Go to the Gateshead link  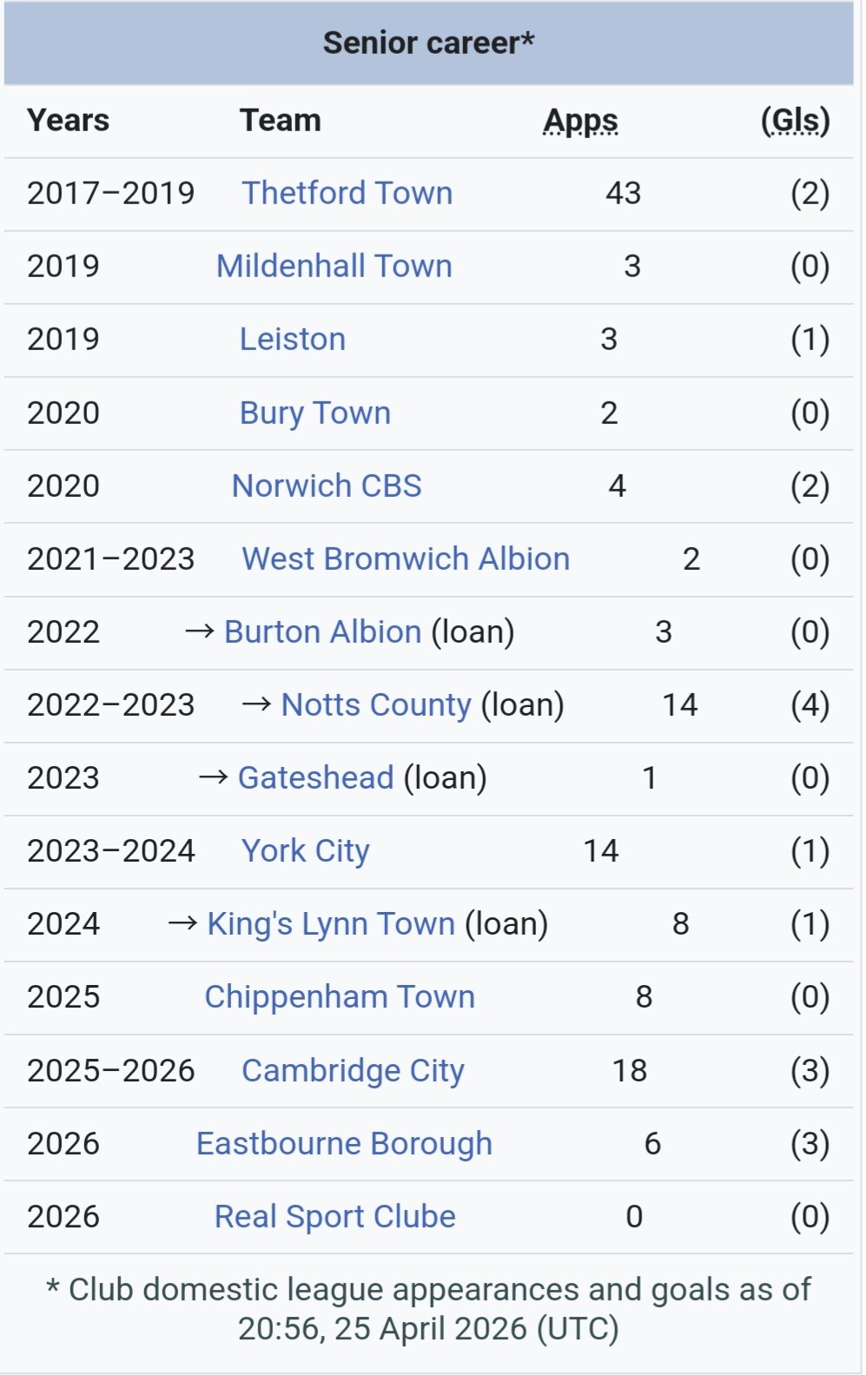316,777
